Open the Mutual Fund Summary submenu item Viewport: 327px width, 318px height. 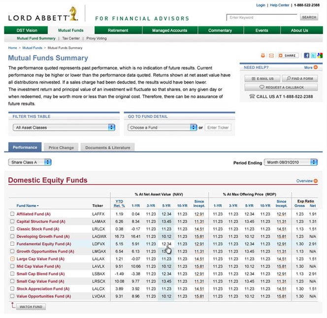[x=36, y=38]
